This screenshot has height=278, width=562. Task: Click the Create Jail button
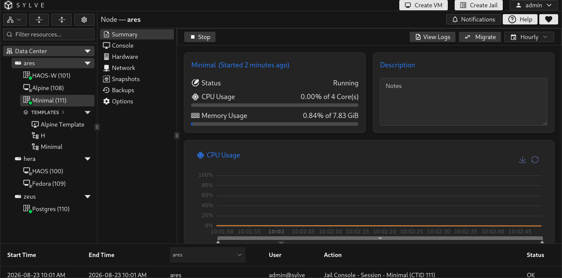click(x=479, y=5)
